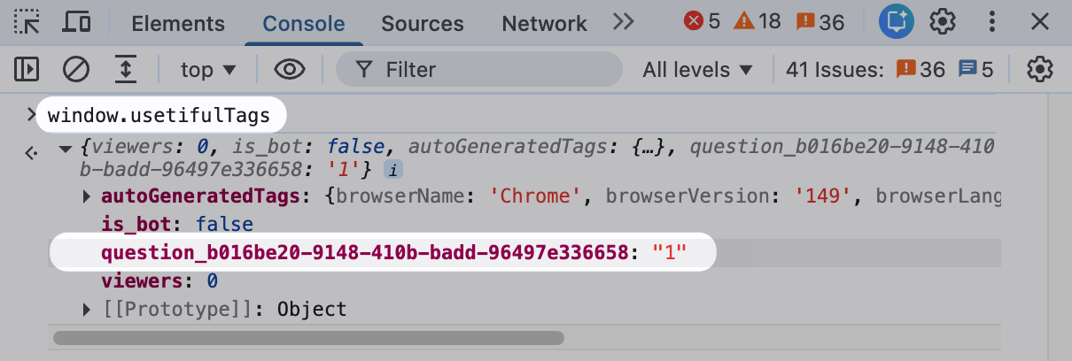
Task: Expand the [[Prototype]] Object entry
Action: (87, 310)
